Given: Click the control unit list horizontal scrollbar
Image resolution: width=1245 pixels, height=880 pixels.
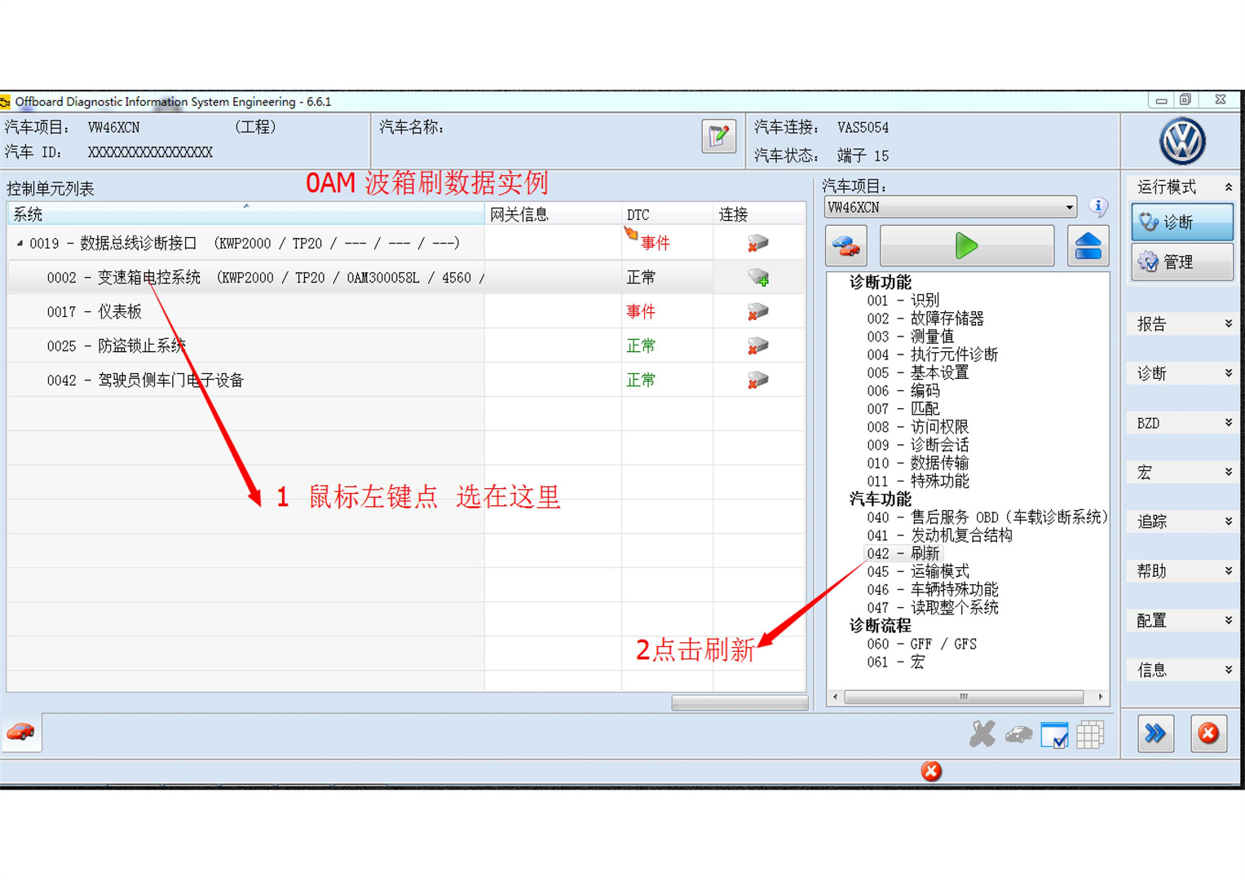Looking at the screenshot, I should [739, 702].
